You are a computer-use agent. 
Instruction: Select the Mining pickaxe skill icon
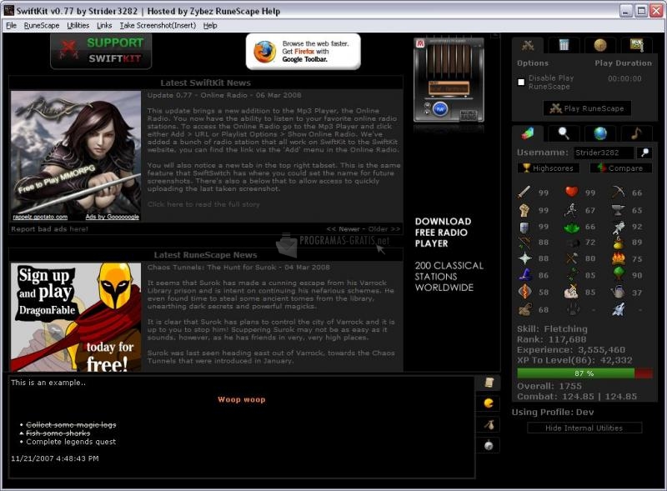click(x=618, y=193)
